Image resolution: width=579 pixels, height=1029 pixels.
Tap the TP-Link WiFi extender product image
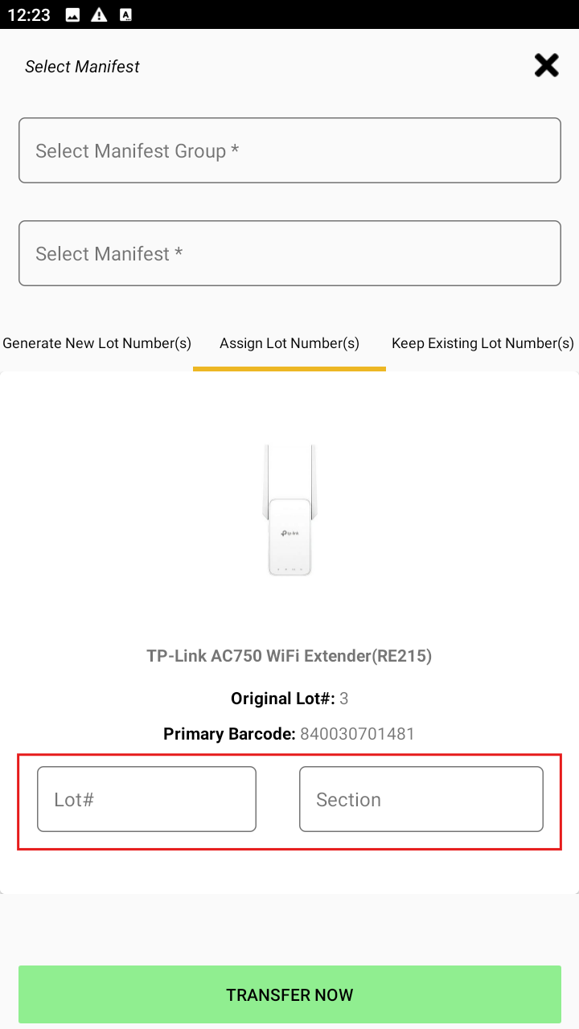289,510
